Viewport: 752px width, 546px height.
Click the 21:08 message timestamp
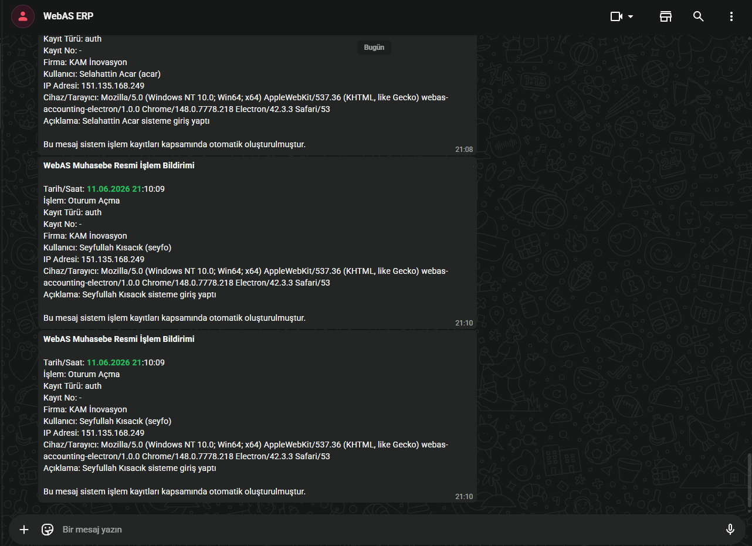[x=464, y=150]
